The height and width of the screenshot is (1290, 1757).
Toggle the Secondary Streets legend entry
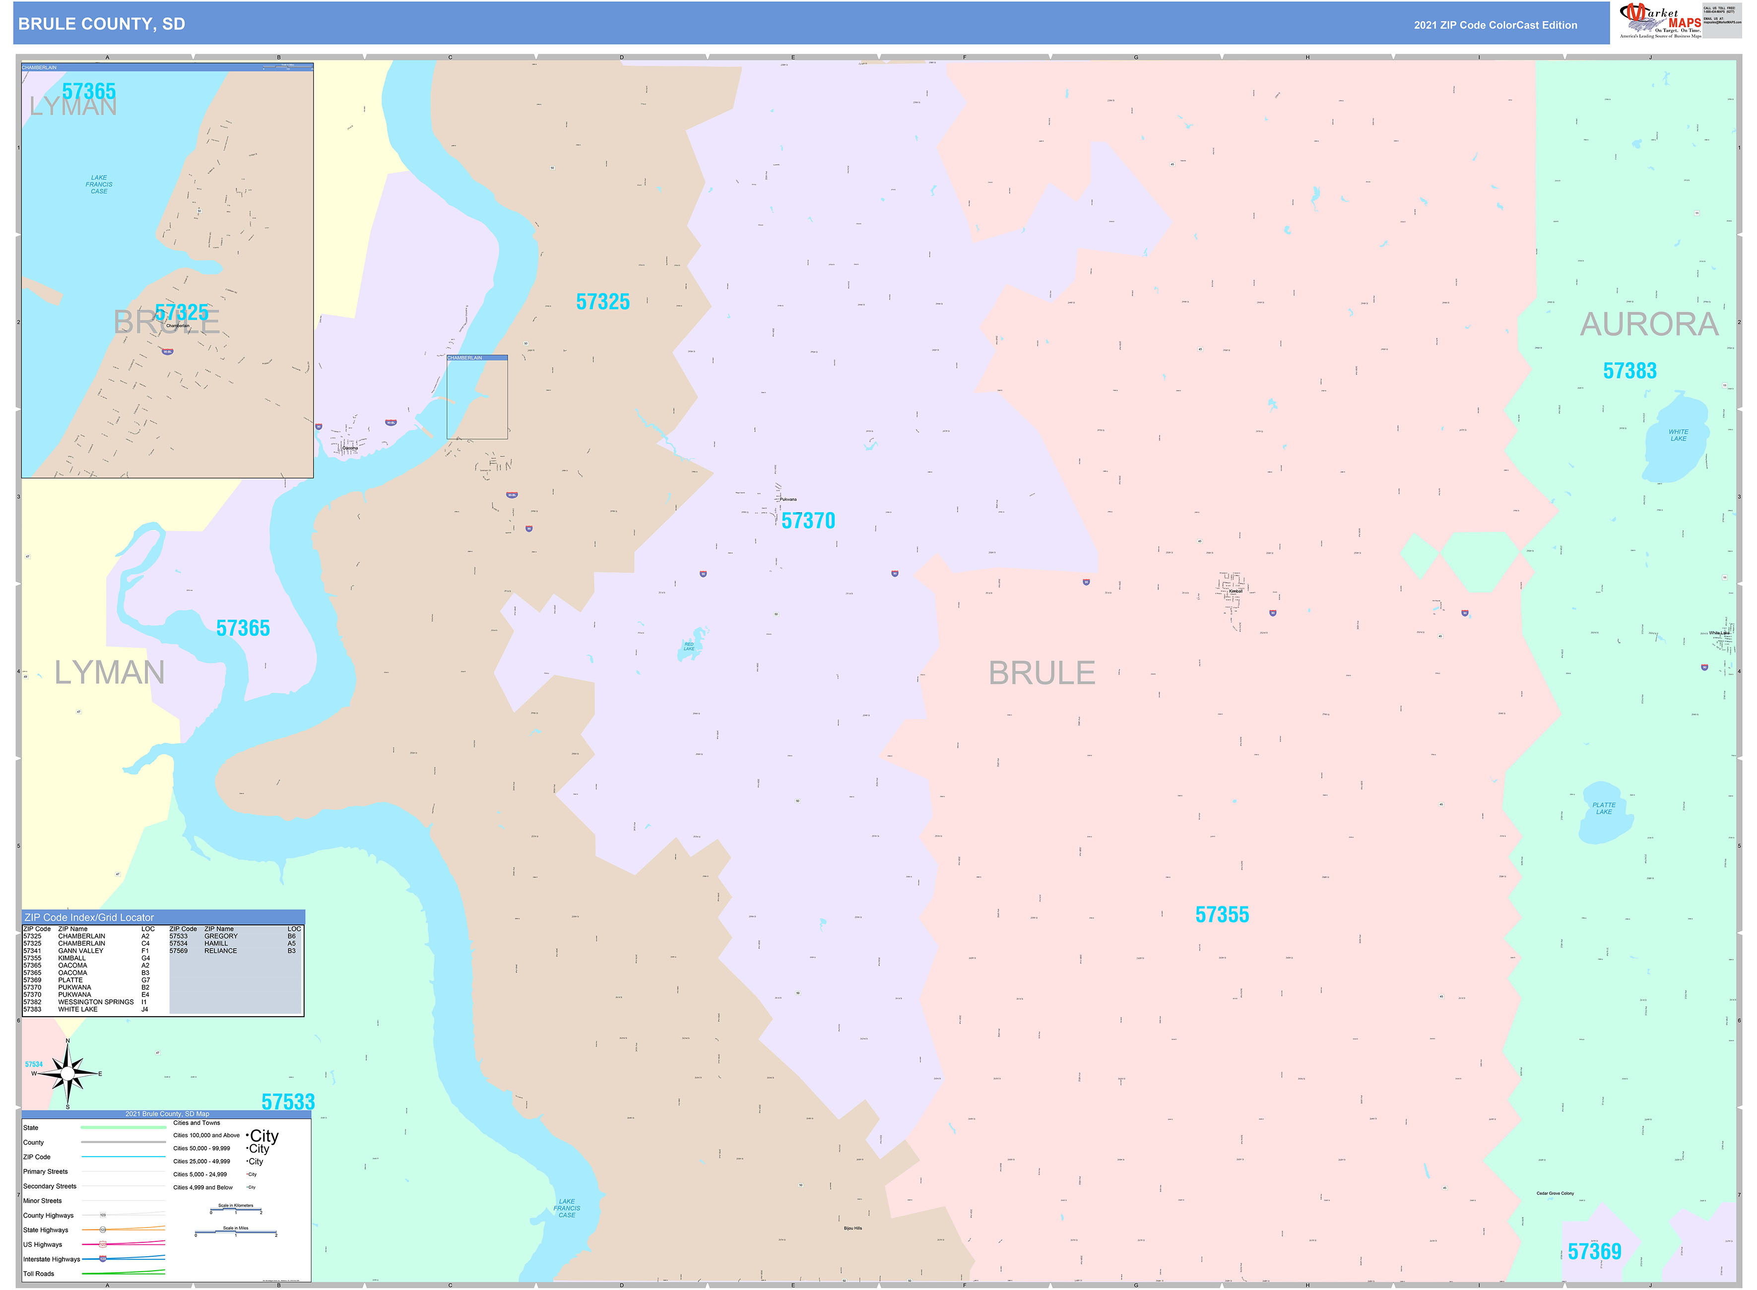point(50,1186)
